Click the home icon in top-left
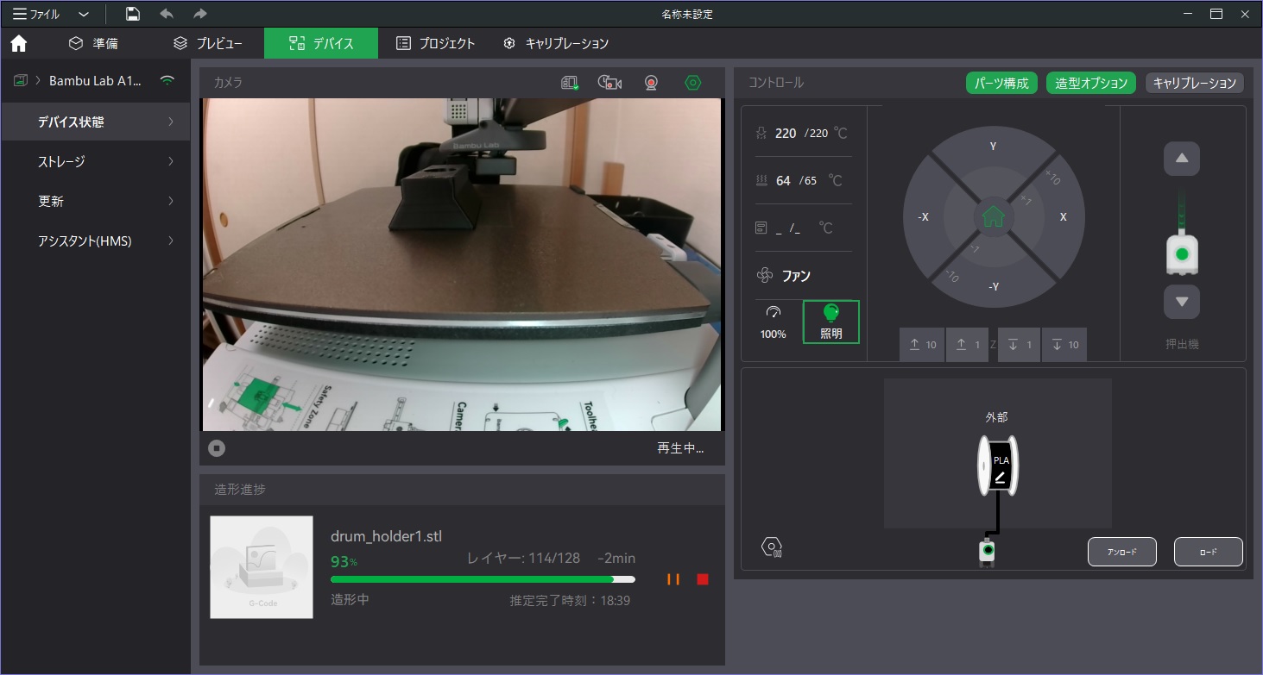 [x=18, y=43]
